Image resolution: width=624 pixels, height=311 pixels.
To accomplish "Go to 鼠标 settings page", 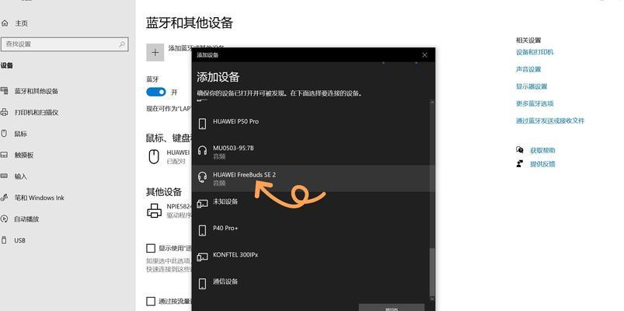I will [21, 134].
